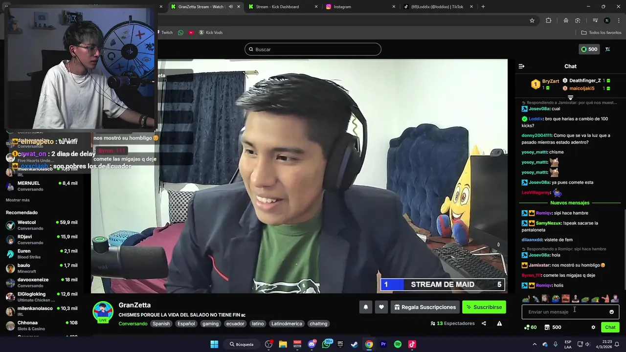Image resolution: width=626 pixels, height=352 pixels.
Task: Open OBS Studio from taskbar
Action: [x=268, y=344]
